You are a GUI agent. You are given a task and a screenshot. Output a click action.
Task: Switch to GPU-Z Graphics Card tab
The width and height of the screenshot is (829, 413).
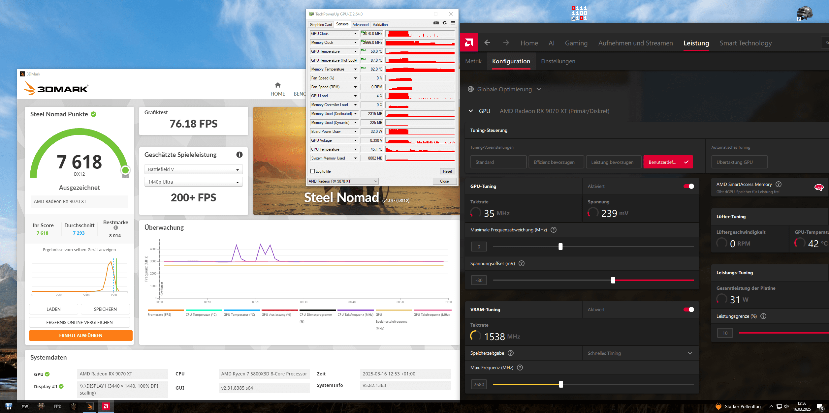point(321,25)
